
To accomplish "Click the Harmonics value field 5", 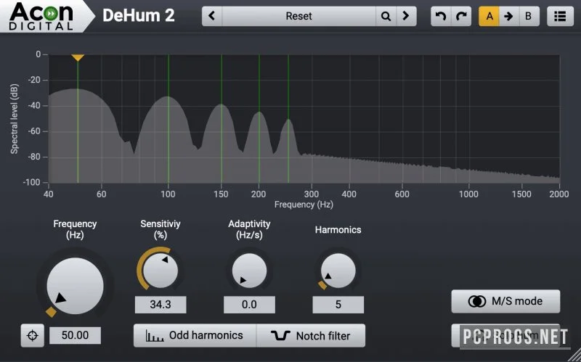I will point(338,305).
